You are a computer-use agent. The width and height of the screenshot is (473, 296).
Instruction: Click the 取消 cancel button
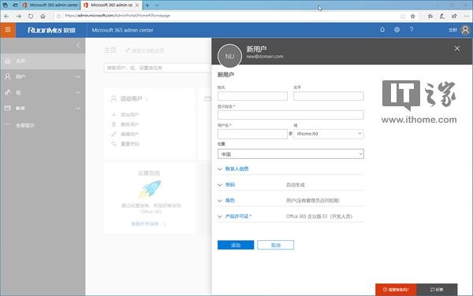[275, 245]
